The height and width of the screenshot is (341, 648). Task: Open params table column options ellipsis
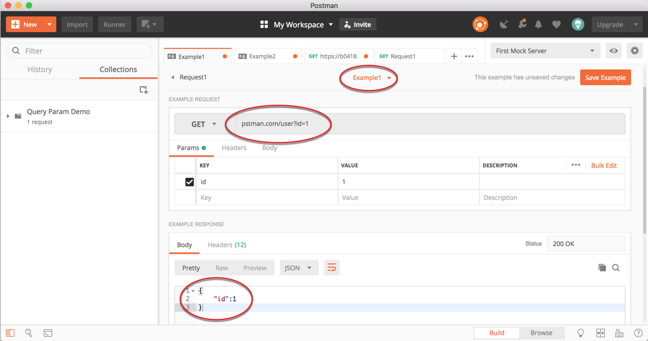[x=576, y=165]
